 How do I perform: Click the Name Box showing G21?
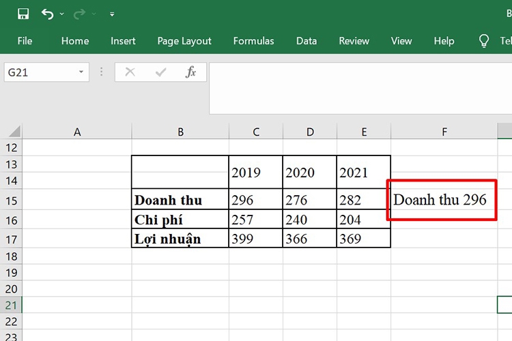[x=46, y=72]
